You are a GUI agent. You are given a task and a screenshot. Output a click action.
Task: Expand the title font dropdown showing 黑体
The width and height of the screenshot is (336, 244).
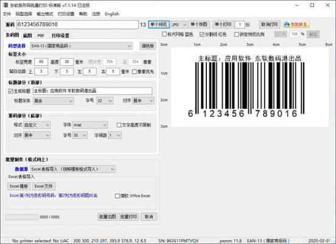[53, 101]
